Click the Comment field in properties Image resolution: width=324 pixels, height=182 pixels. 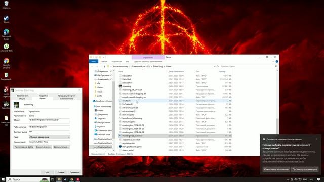50,142
